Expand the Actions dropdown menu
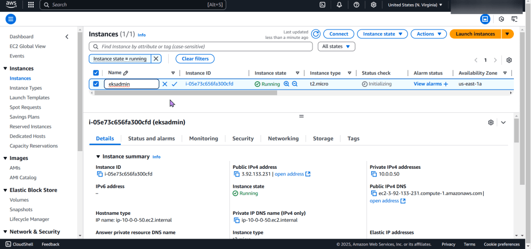Viewport: 531px width, 249px height. (428, 34)
